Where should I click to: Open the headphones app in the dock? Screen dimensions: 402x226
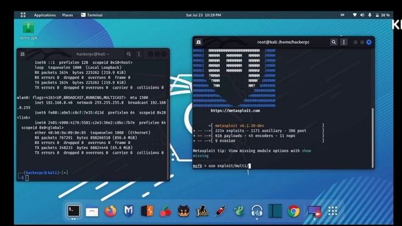pyautogui.click(x=257, y=211)
